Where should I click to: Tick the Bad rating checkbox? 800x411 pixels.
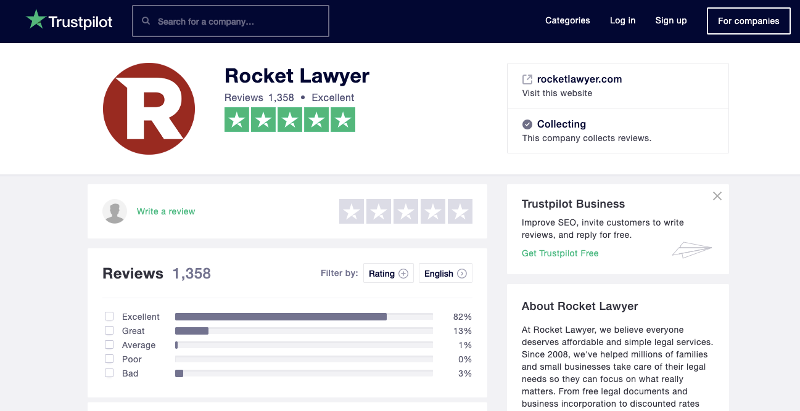pyautogui.click(x=109, y=373)
